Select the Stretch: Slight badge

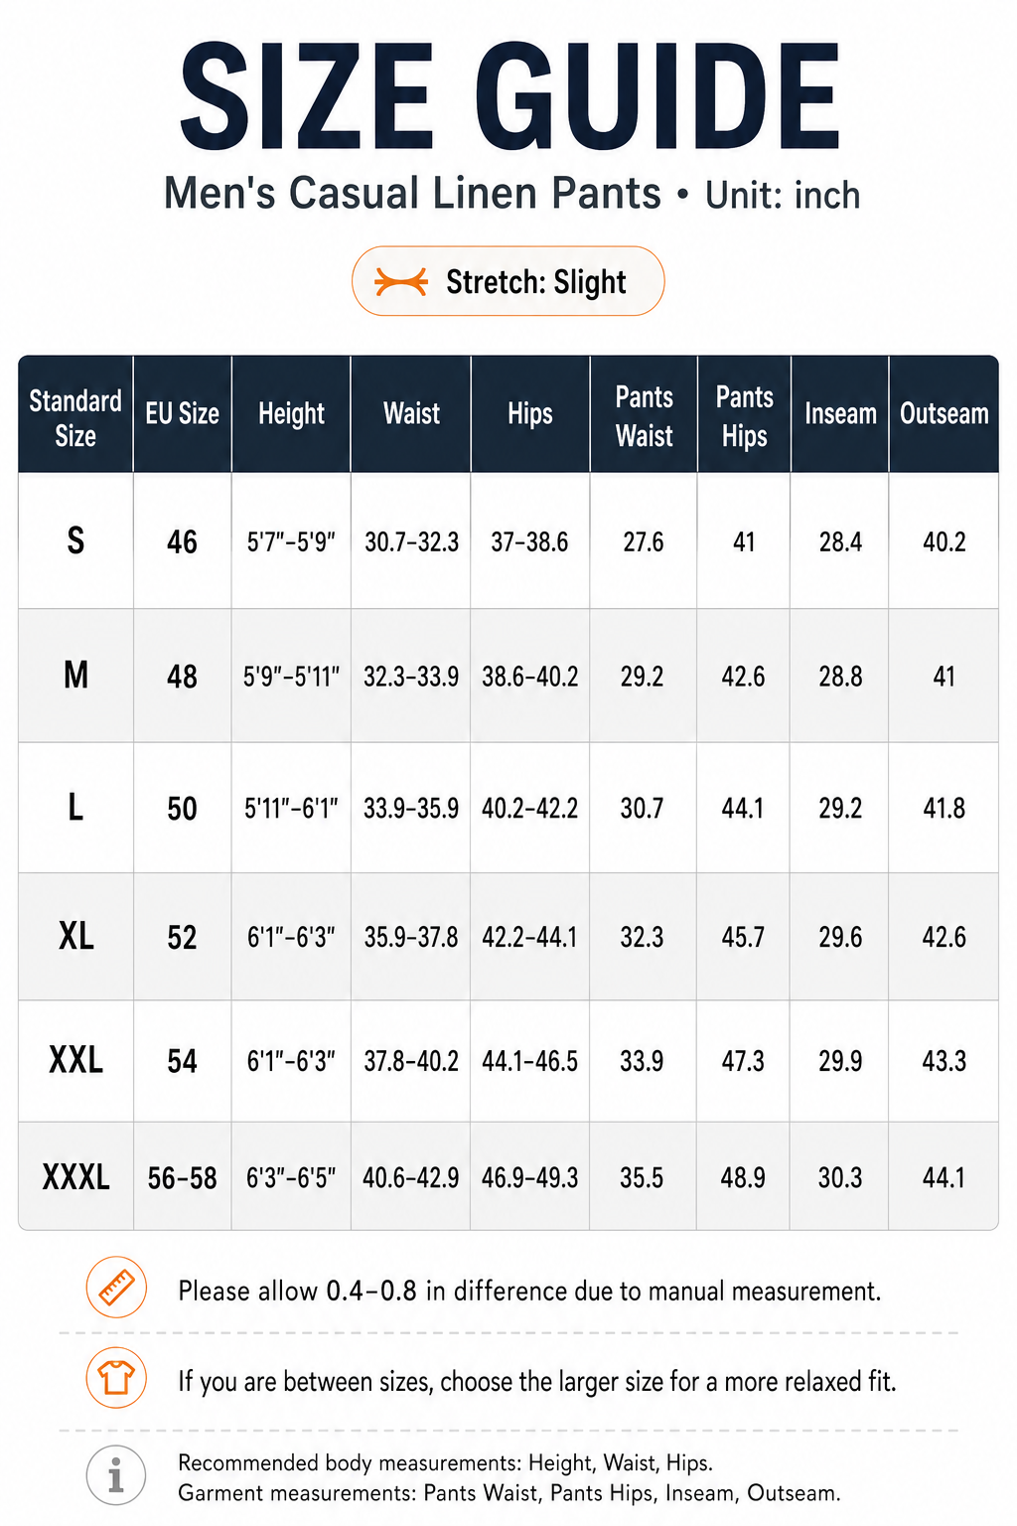508,281
